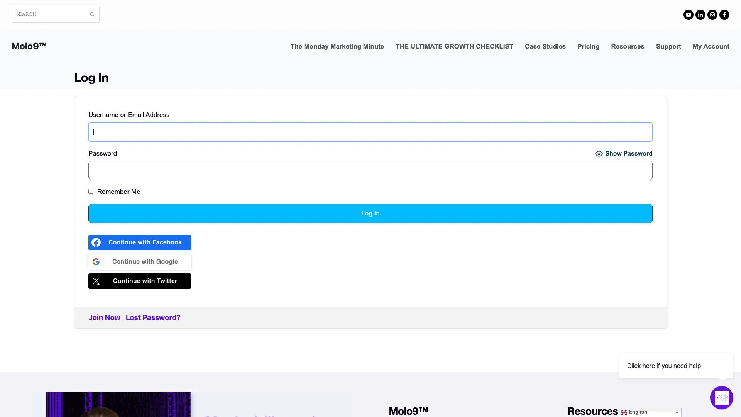The width and height of the screenshot is (741, 417).
Task: Select the Case Studies navigation tab
Action: pyautogui.click(x=545, y=46)
